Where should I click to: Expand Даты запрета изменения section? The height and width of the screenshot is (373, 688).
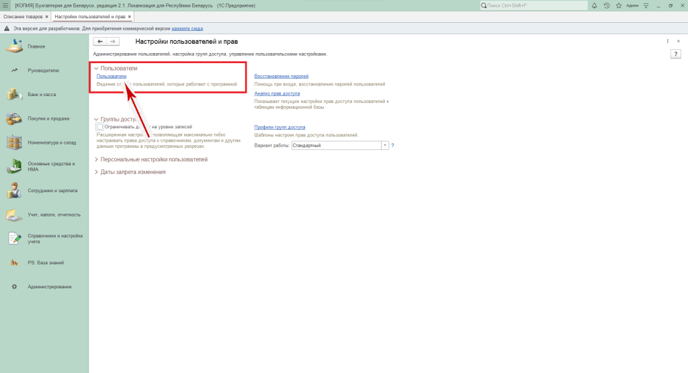click(96, 172)
